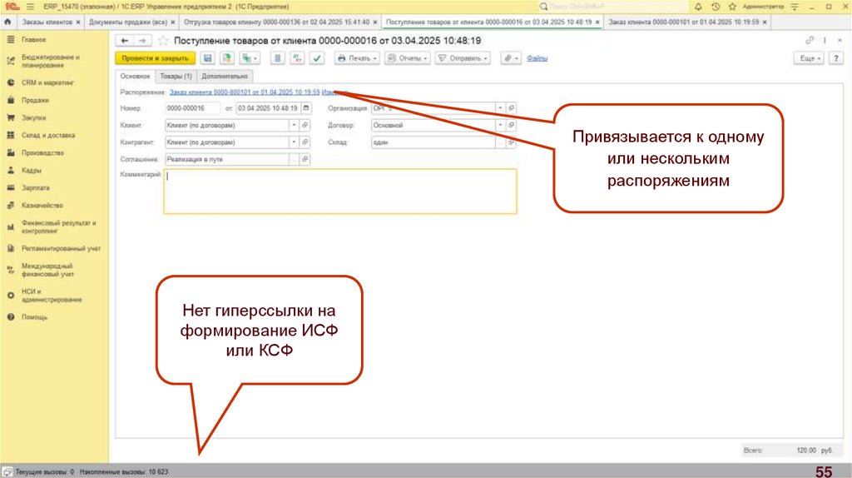The height and width of the screenshot is (478, 852).
Task: Open the Организация field's linked record icon
Action: click(x=511, y=108)
